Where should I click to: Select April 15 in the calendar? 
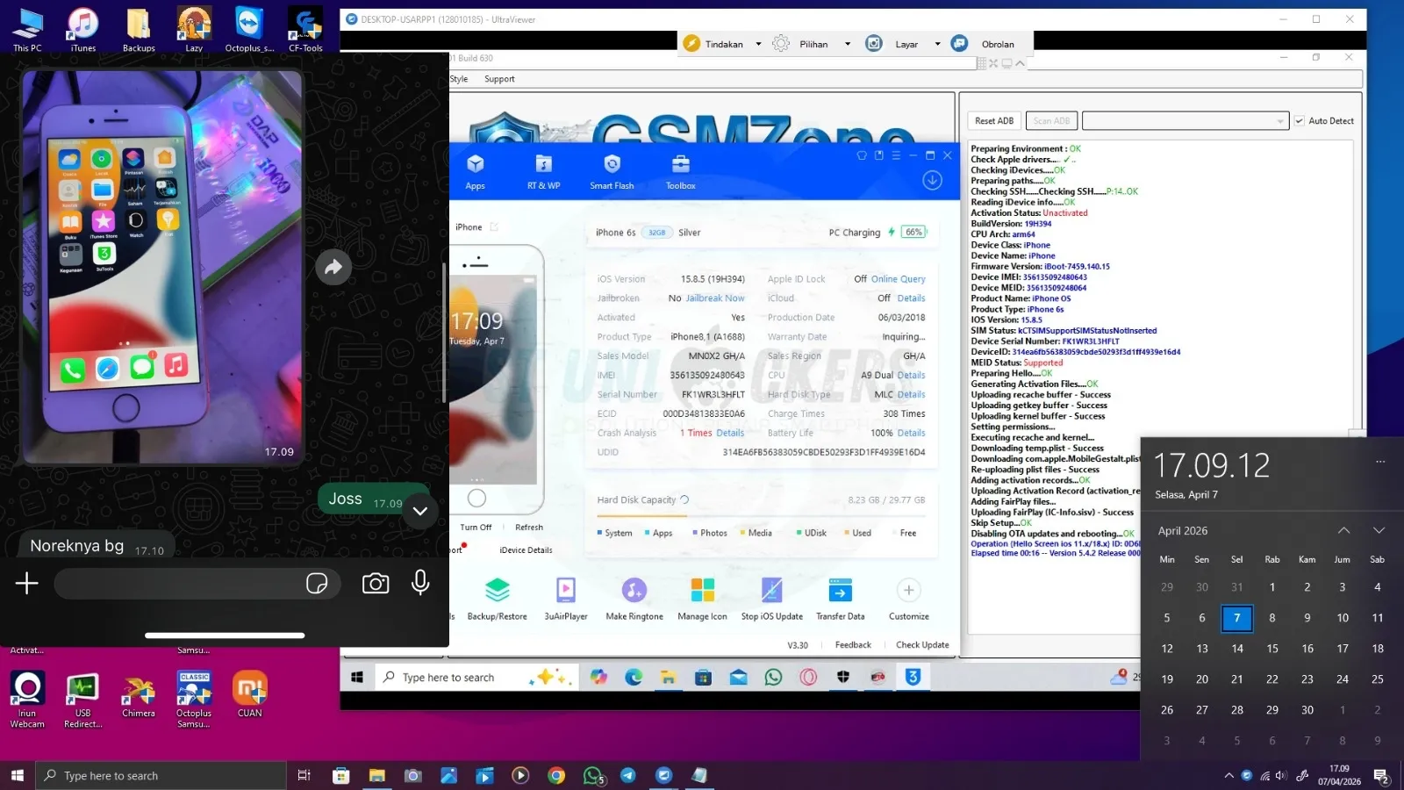tap(1271, 649)
